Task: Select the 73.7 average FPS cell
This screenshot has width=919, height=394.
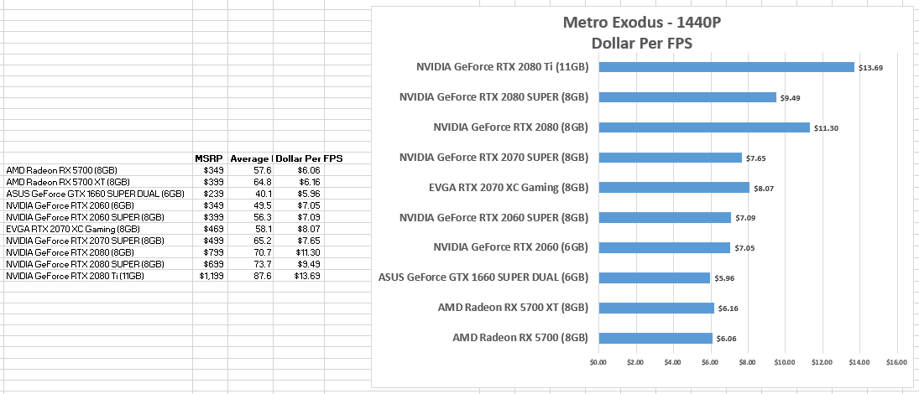Action: pos(251,264)
